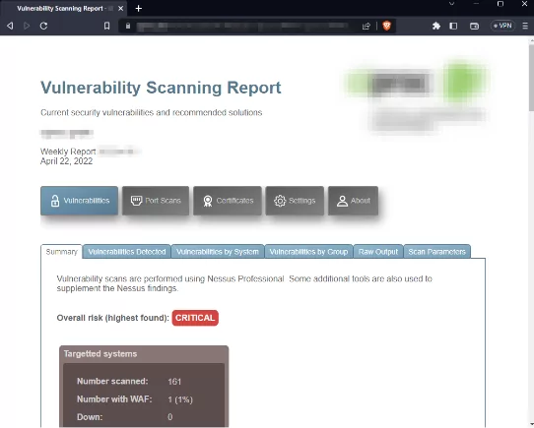Click the forward navigation arrow
The height and width of the screenshot is (428, 534).
(x=27, y=26)
